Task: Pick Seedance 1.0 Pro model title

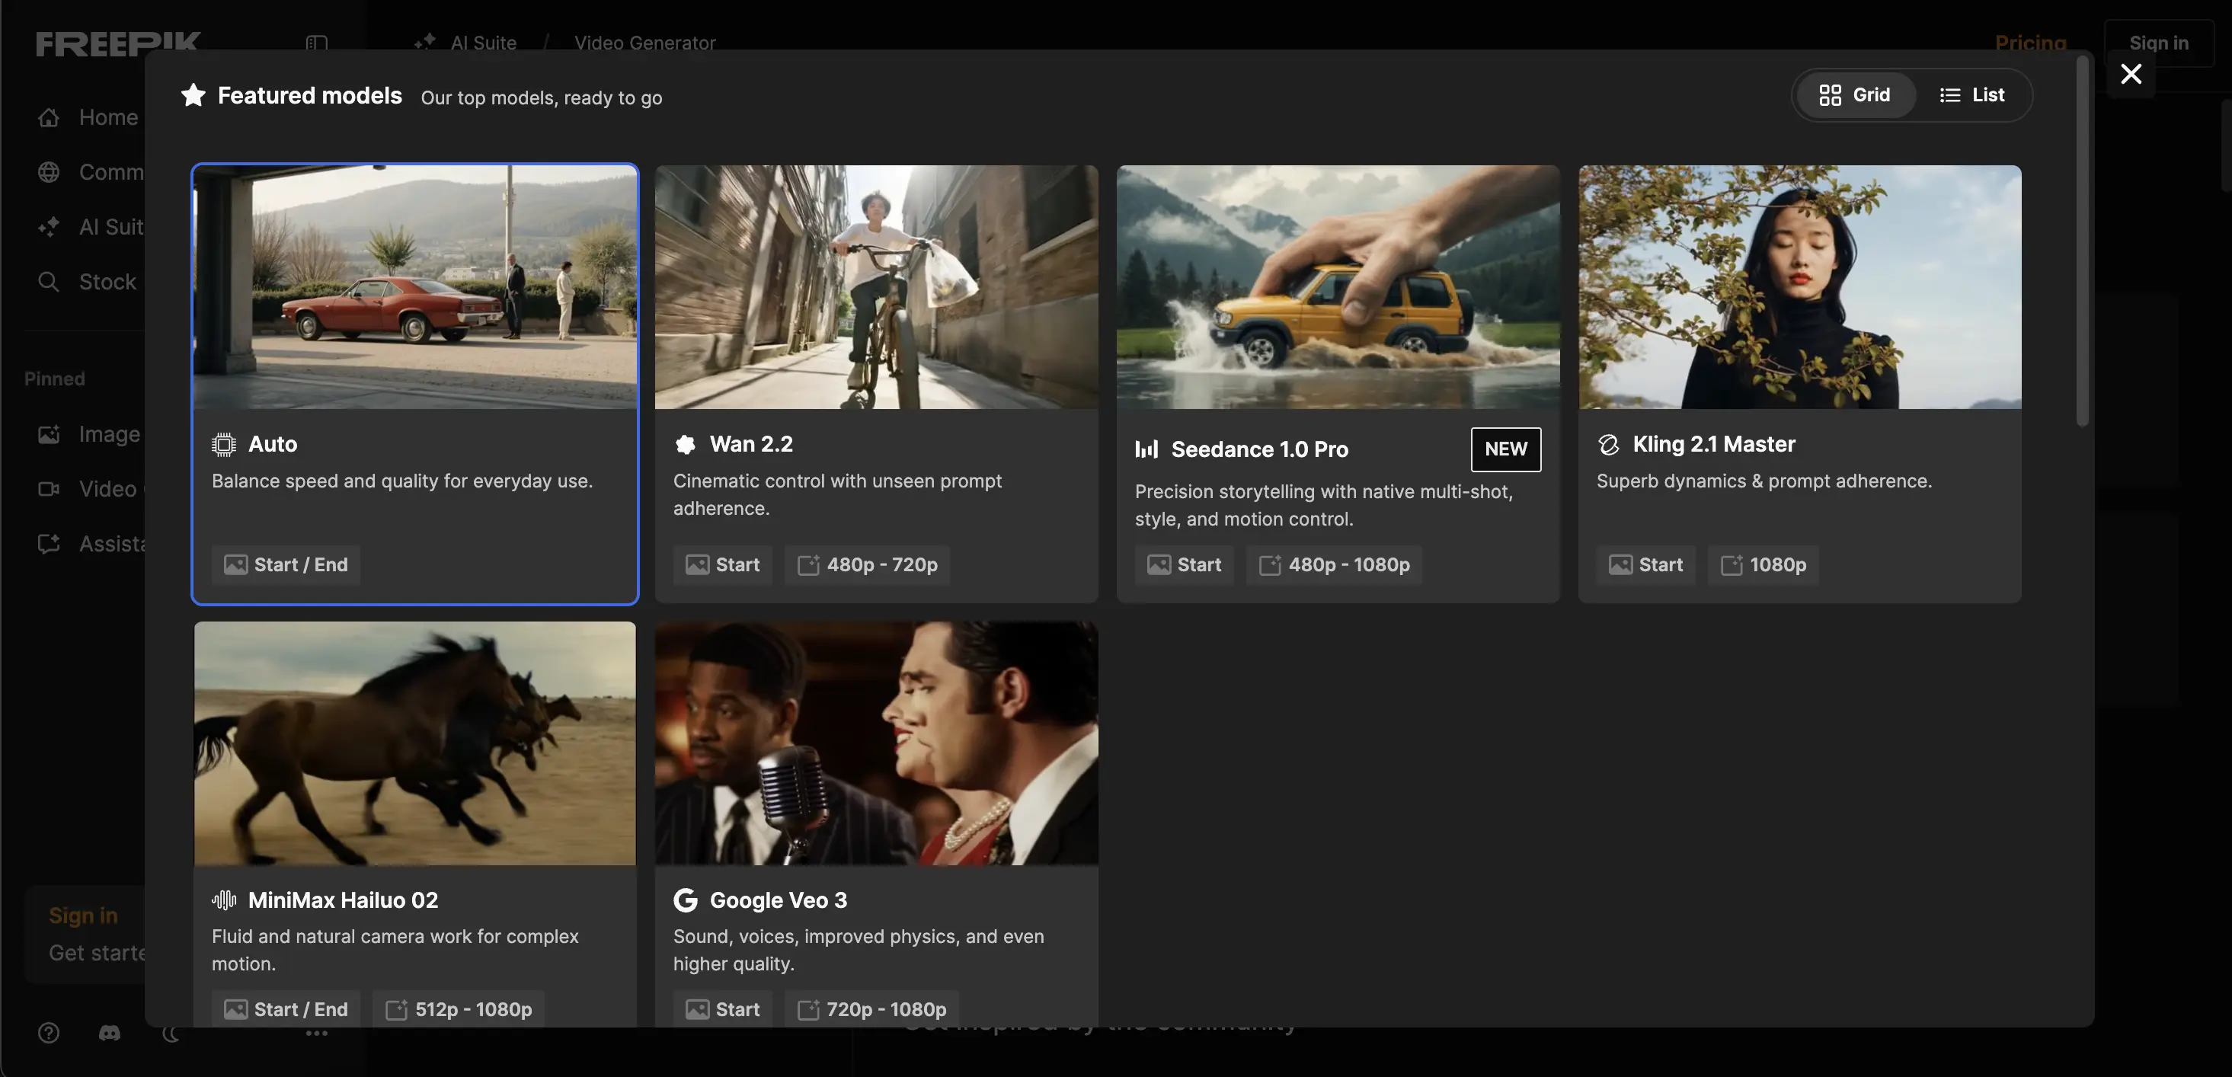Action: pos(1259,449)
